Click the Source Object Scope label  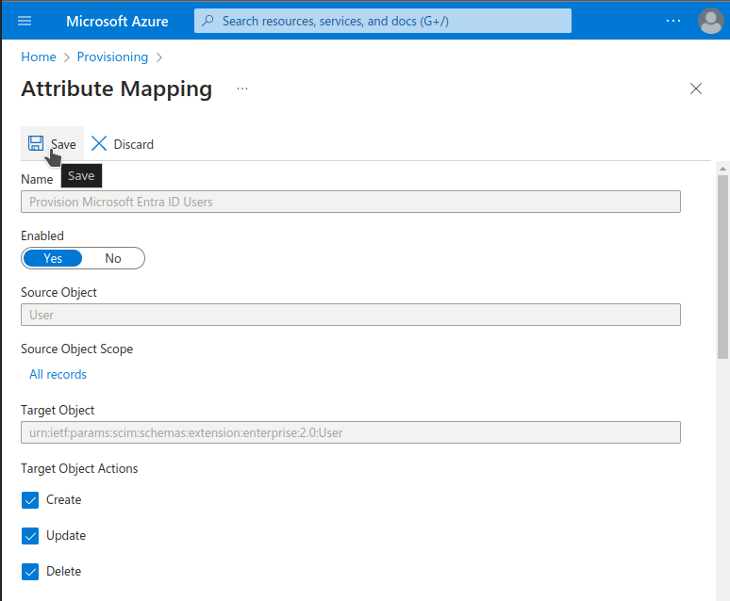[x=76, y=349]
